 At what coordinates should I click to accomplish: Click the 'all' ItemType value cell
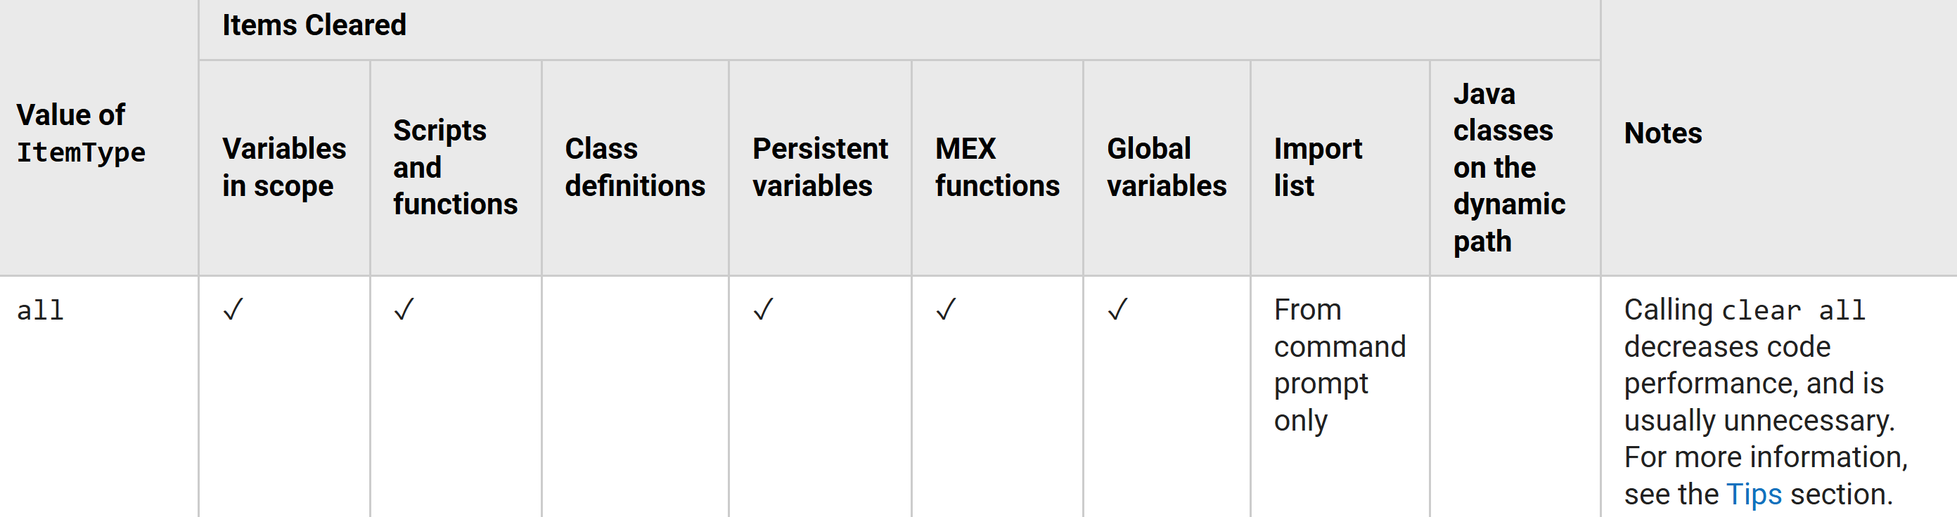tap(40, 310)
